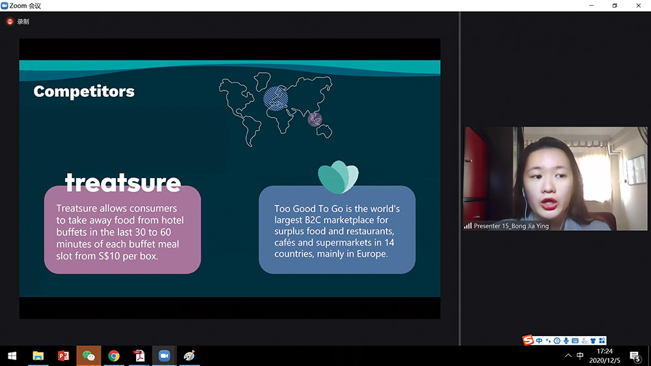The image size is (651, 366).
Task: Switch to Google Chrome in taskbar
Action: pyautogui.click(x=114, y=356)
